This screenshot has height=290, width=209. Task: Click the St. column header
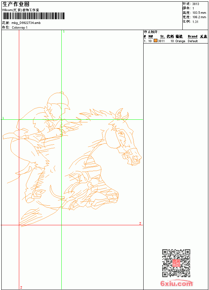coord(162,36)
